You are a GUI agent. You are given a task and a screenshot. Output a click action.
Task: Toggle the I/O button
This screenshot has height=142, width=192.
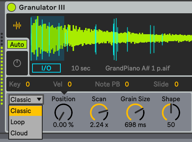click(x=46, y=68)
